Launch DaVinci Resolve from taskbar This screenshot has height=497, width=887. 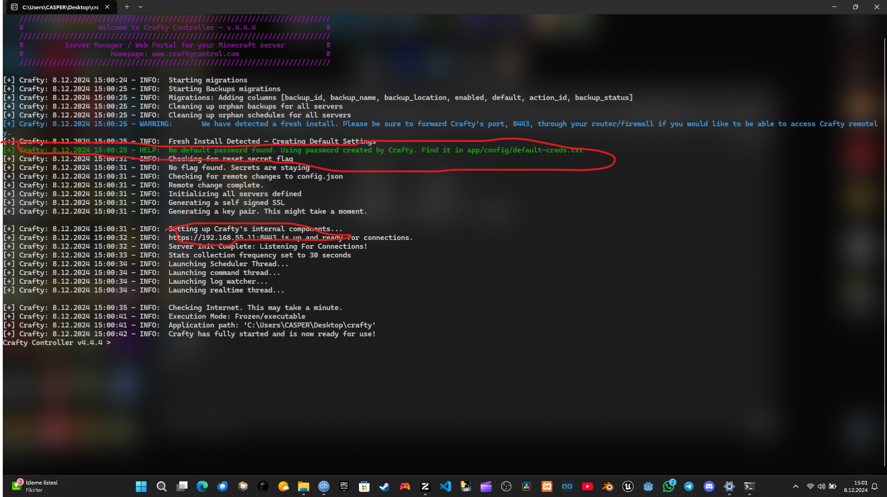(527, 486)
